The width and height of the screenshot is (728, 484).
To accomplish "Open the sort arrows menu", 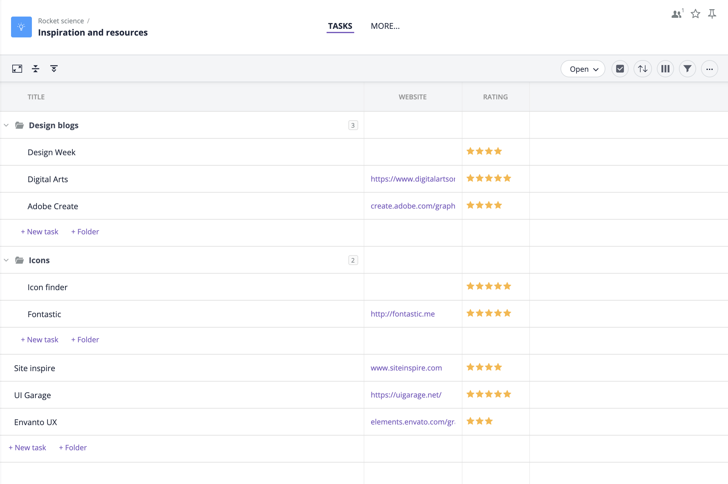I will point(642,69).
